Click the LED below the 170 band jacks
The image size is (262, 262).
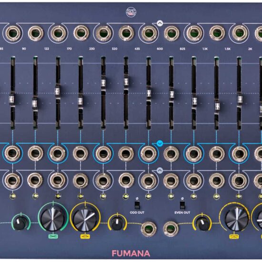click(81, 196)
